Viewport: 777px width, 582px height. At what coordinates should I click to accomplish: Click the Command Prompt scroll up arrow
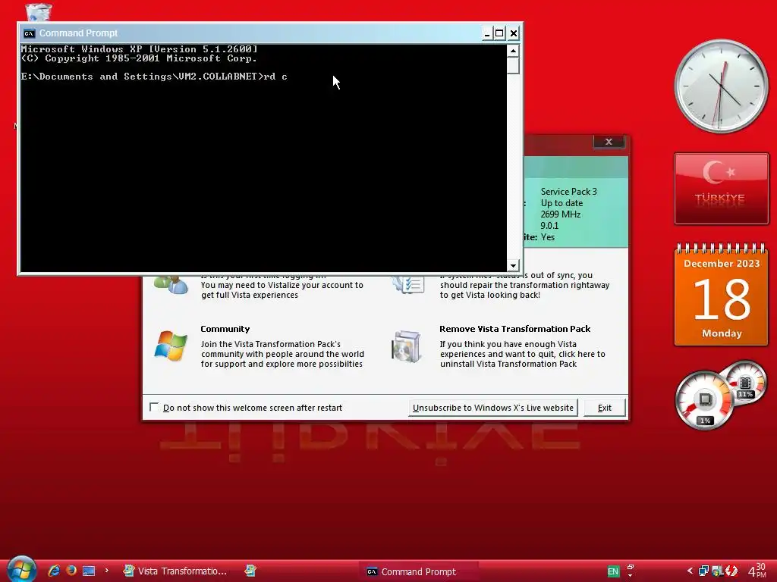[x=513, y=51]
